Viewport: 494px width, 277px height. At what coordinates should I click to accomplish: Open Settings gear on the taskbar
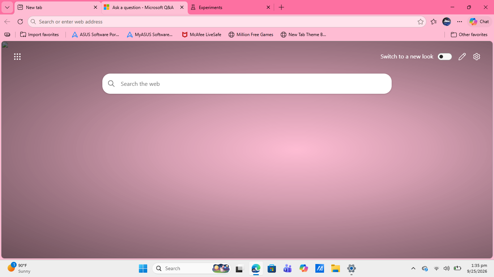[352, 268]
